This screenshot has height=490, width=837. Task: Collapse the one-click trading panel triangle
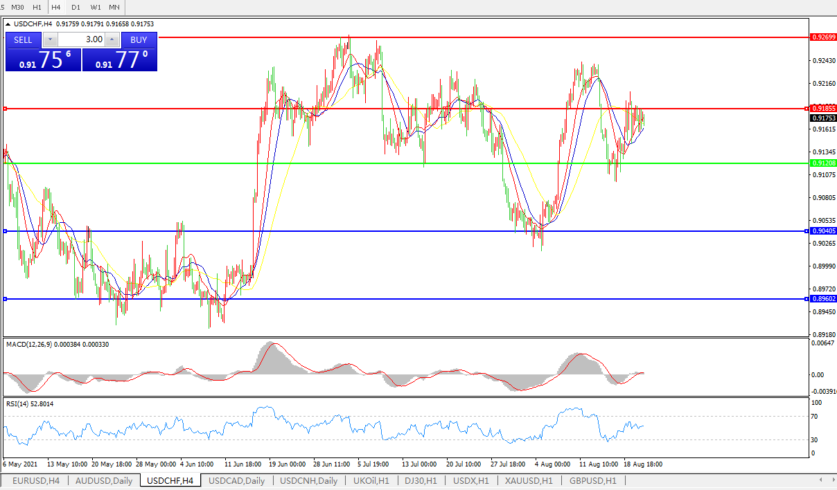(x=8, y=24)
